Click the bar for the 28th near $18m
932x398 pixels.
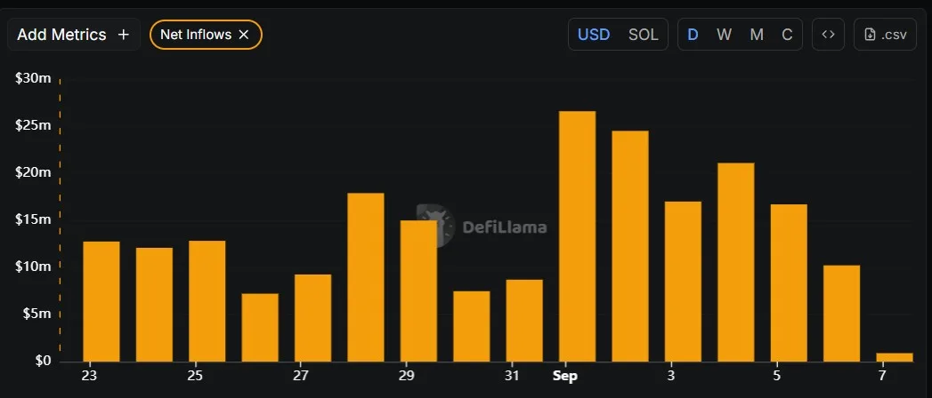(365, 277)
